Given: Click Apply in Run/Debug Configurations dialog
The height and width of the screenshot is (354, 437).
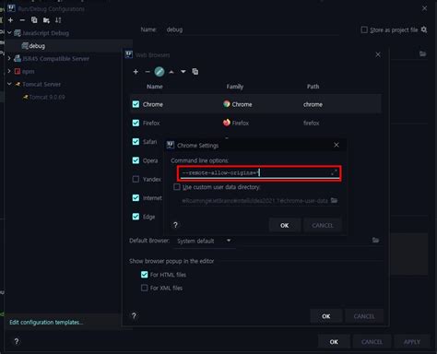Looking at the screenshot, I should tap(412, 342).
